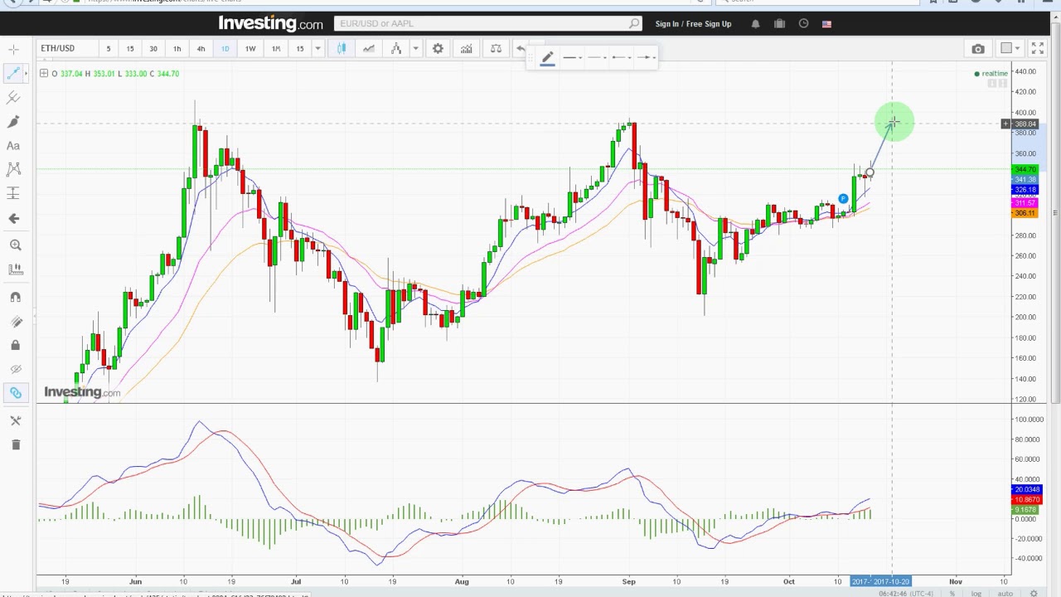Open chart style dropdown arrow

click(416, 49)
